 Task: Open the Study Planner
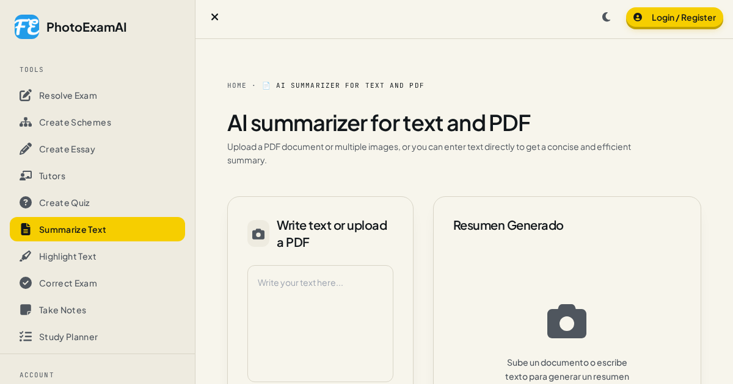[97, 336]
